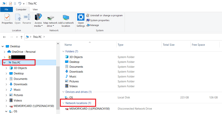Click This PC in the address bar

pyautogui.click(x=37, y=37)
